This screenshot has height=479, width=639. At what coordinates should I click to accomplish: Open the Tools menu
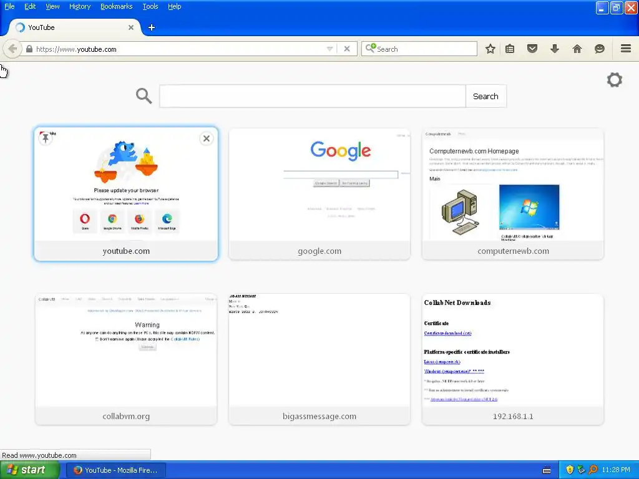click(x=150, y=6)
